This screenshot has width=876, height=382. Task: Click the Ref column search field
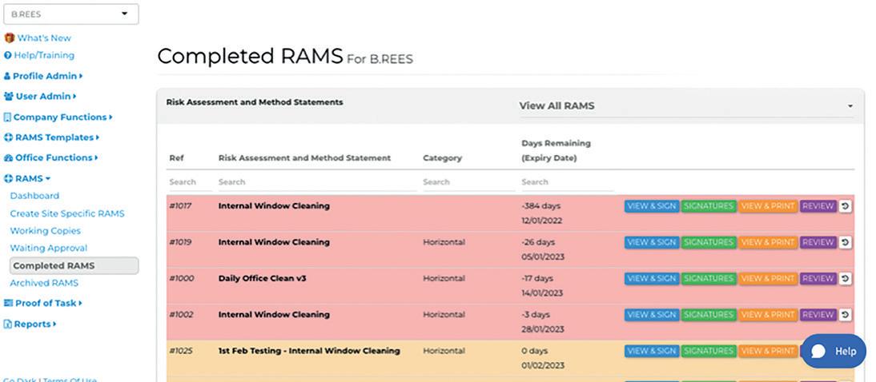click(x=188, y=182)
